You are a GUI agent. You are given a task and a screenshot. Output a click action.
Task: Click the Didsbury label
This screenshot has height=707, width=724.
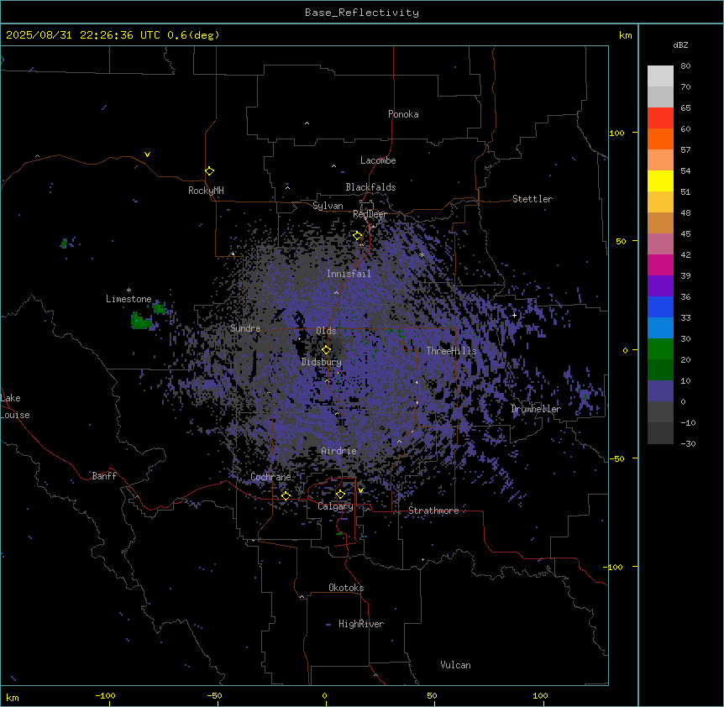(x=322, y=362)
